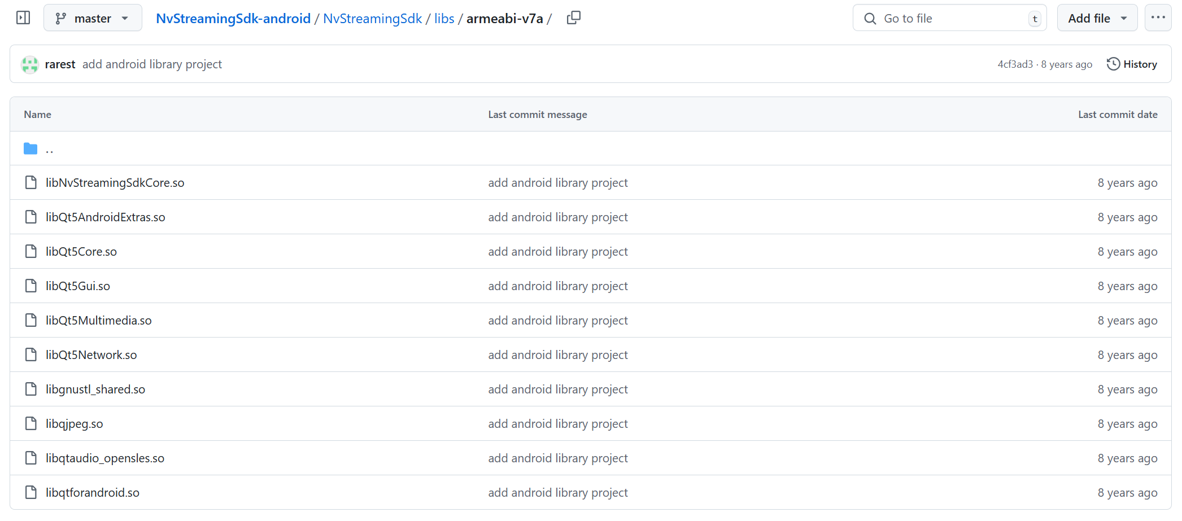Image resolution: width=1182 pixels, height=521 pixels.
Task: Click the Name column header
Action: click(x=38, y=115)
